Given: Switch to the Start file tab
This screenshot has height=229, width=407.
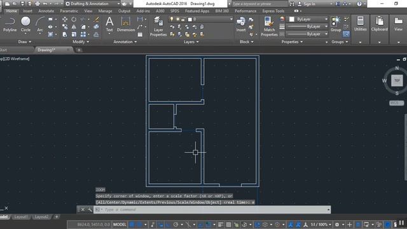Looking at the screenshot, I should click(x=4, y=50).
